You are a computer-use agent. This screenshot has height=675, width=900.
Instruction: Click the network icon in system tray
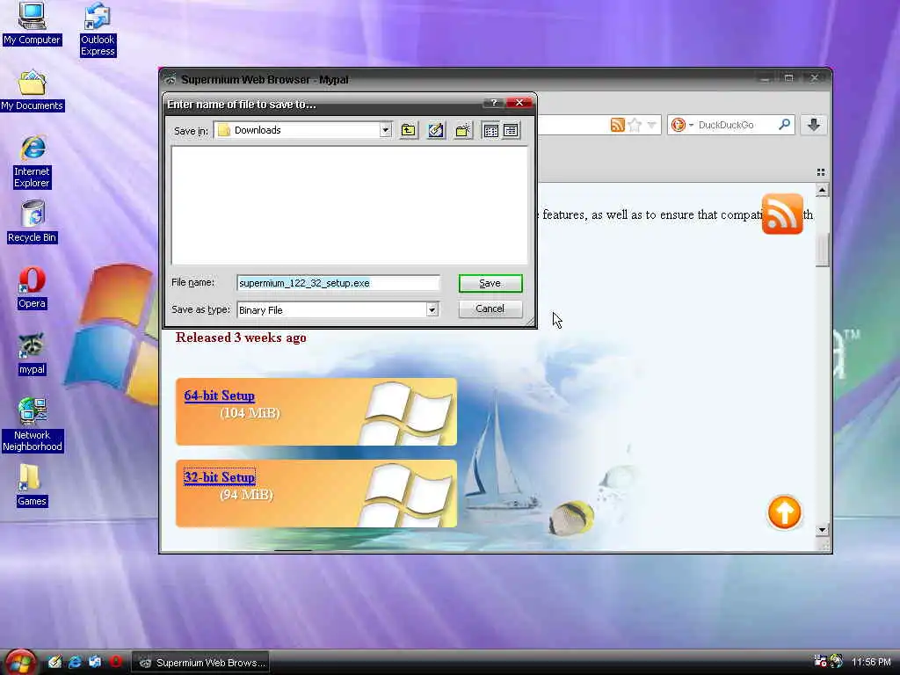[820, 661]
